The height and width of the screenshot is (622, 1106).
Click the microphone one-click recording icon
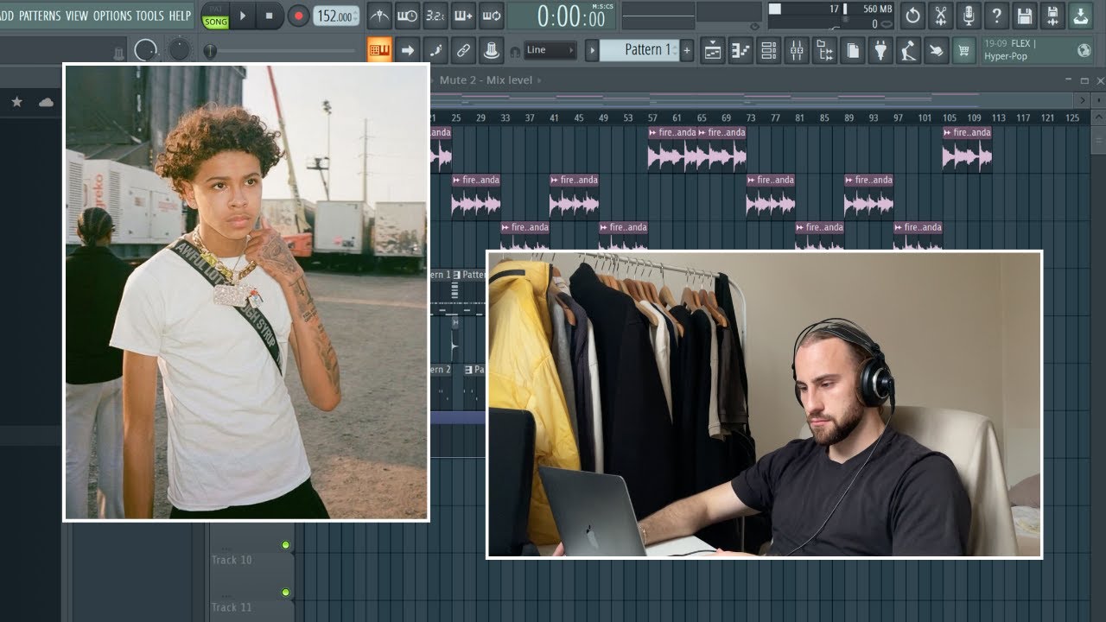(969, 16)
